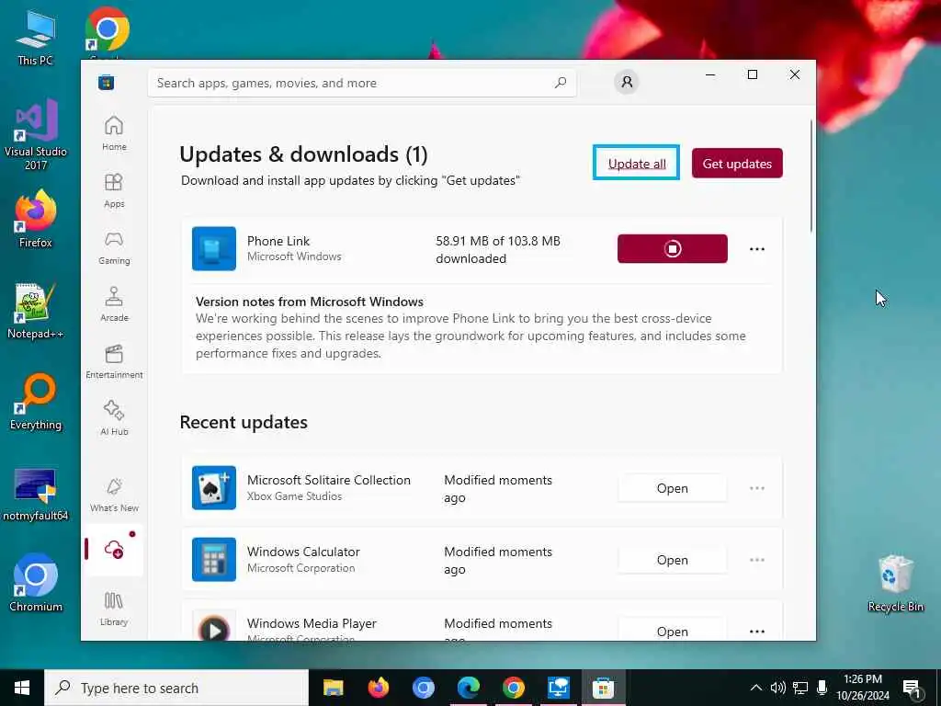Screen dimensions: 941x706
Task: Launch Microsoft Edge from the taskbar
Action: [x=468, y=688]
